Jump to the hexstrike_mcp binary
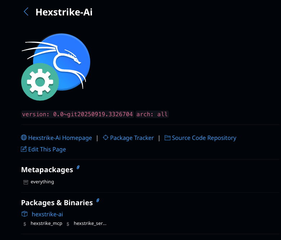281x240 pixels. (46, 223)
